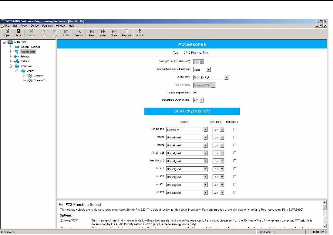Open the Help menu
The width and height of the screenshot is (333, 235).
pyautogui.click(x=72, y=26)
